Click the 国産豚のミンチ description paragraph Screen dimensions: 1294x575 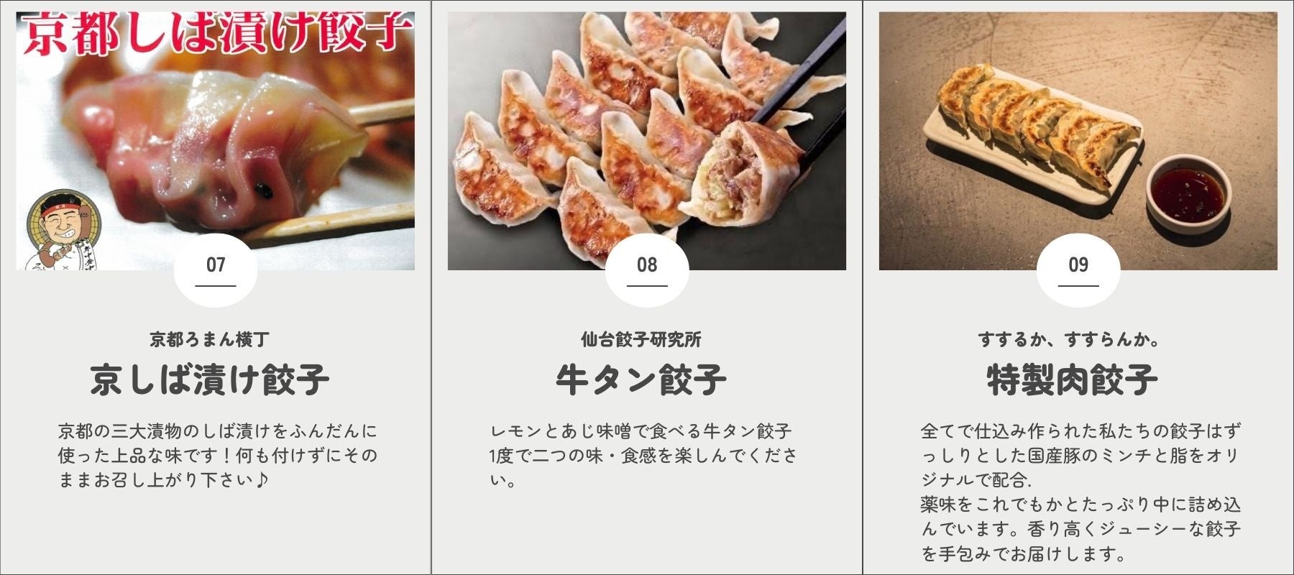pyautogui.click(x=1080, y=492)
